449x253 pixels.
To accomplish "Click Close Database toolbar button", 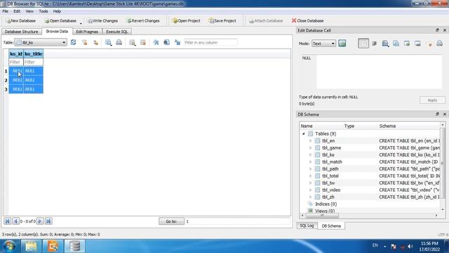I will click(307, 20).
